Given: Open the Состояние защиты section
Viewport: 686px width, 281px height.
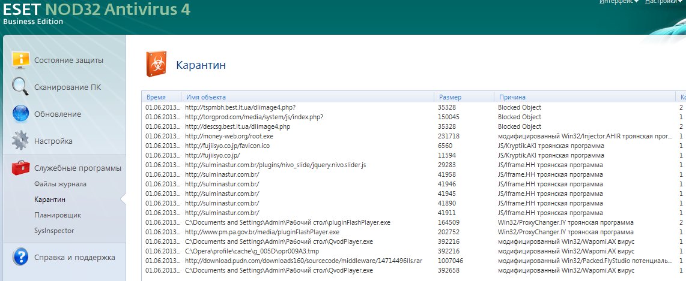Looking at the screenshot, I should [x=68, y=60].
